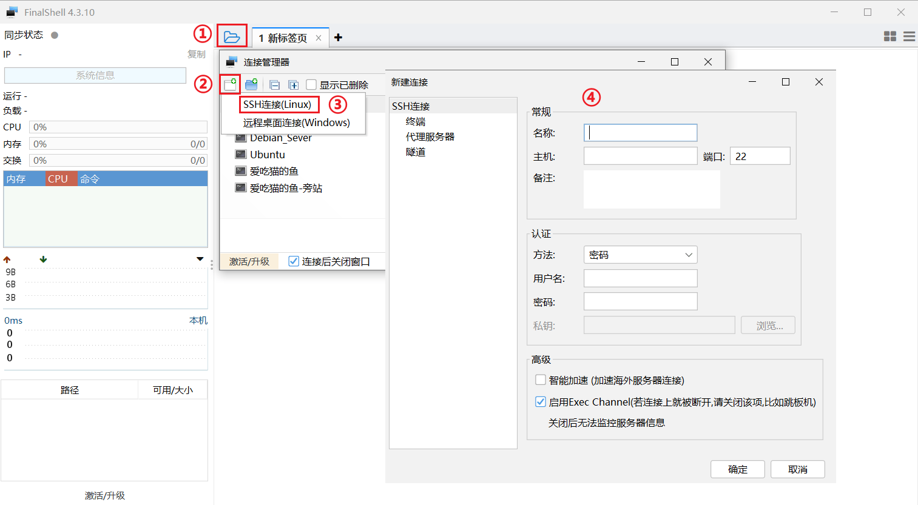The height and width of the screenshot is (505, 918).
Task: Click the 确定 button
Action: [x=737, y=469]
